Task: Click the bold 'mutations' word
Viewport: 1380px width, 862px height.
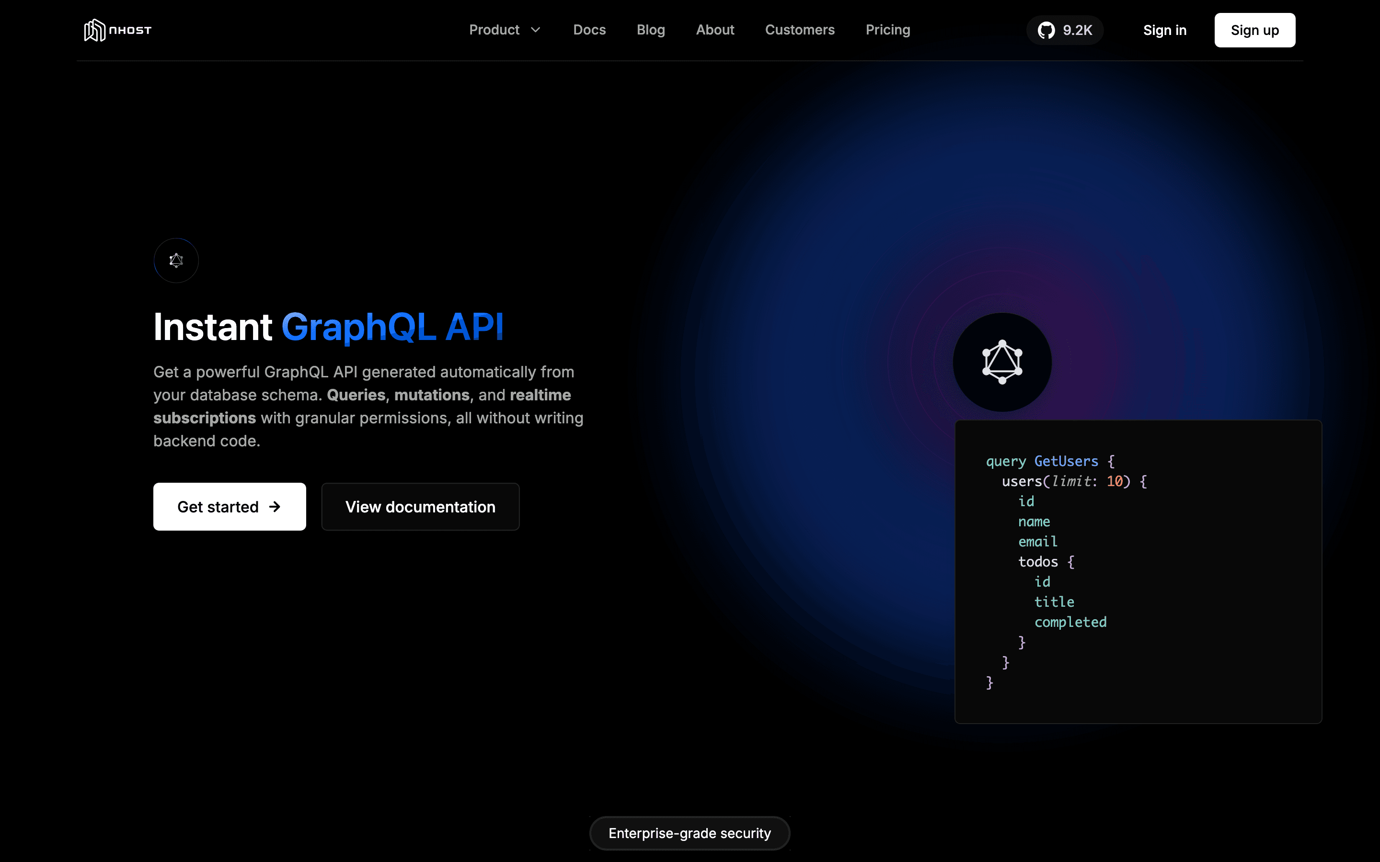Action: pyautogui.click(x=432, y=395)
